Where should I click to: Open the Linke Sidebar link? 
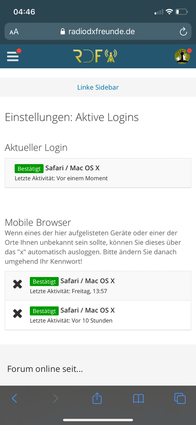point(98,87)
